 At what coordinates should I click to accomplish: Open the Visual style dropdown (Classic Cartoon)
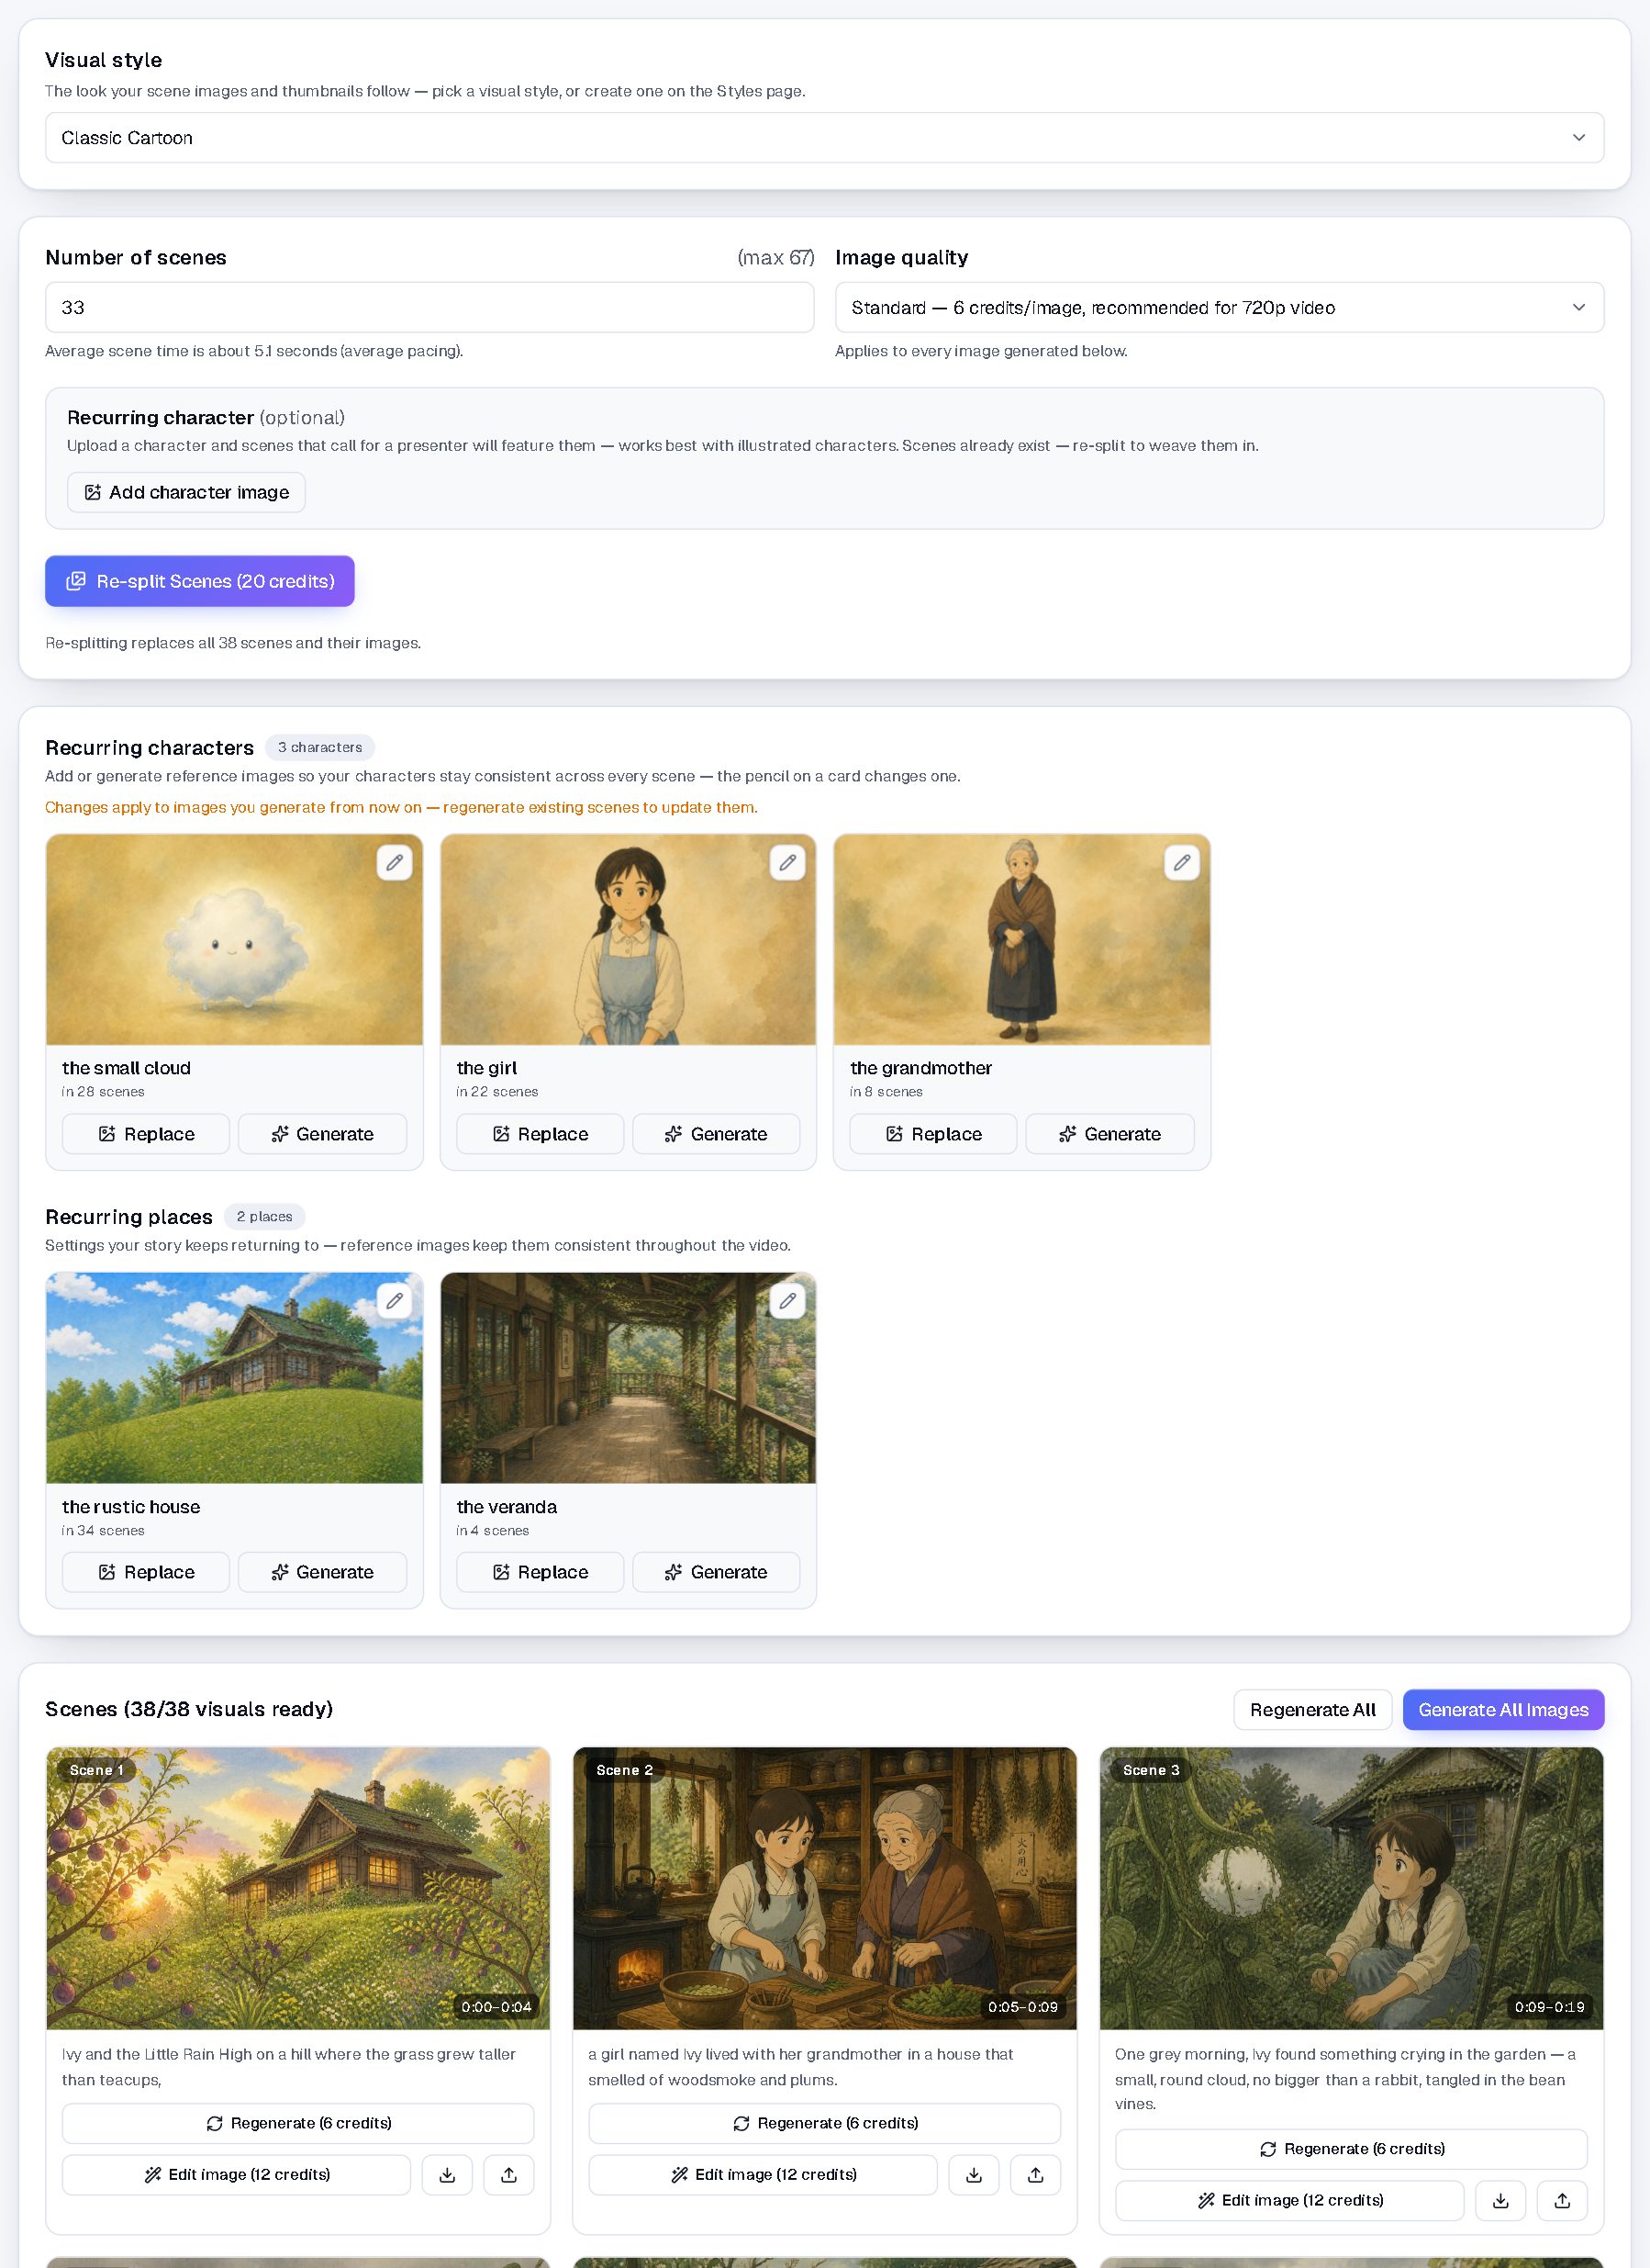point(824,138)
